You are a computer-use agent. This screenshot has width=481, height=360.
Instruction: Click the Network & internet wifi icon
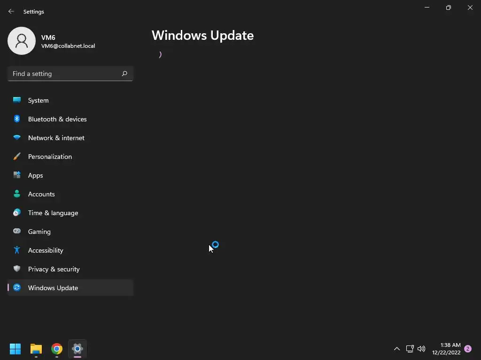point(17,137)
